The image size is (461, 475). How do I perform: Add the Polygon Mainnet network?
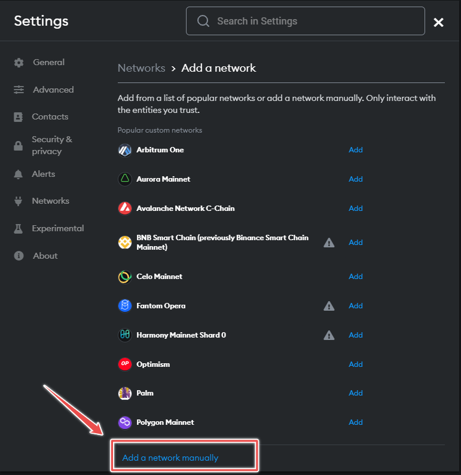[x=356, y=422]
